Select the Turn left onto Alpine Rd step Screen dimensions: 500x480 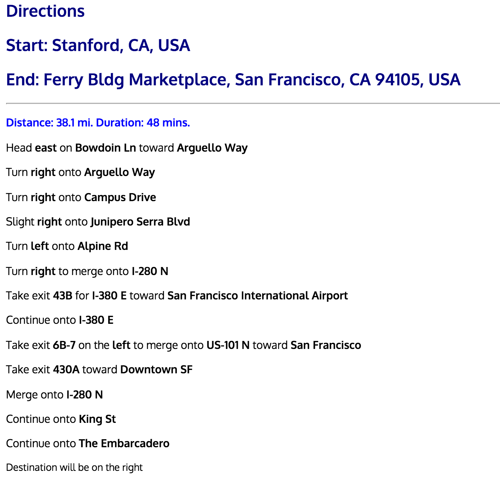67,246
